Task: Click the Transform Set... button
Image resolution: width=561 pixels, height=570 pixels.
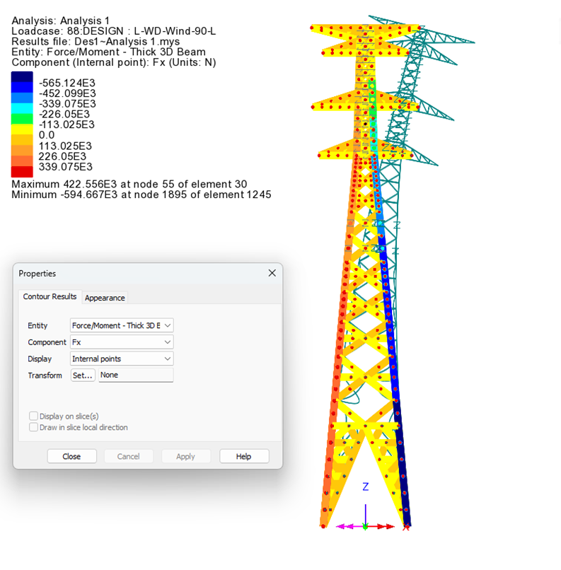Action: 83,376
